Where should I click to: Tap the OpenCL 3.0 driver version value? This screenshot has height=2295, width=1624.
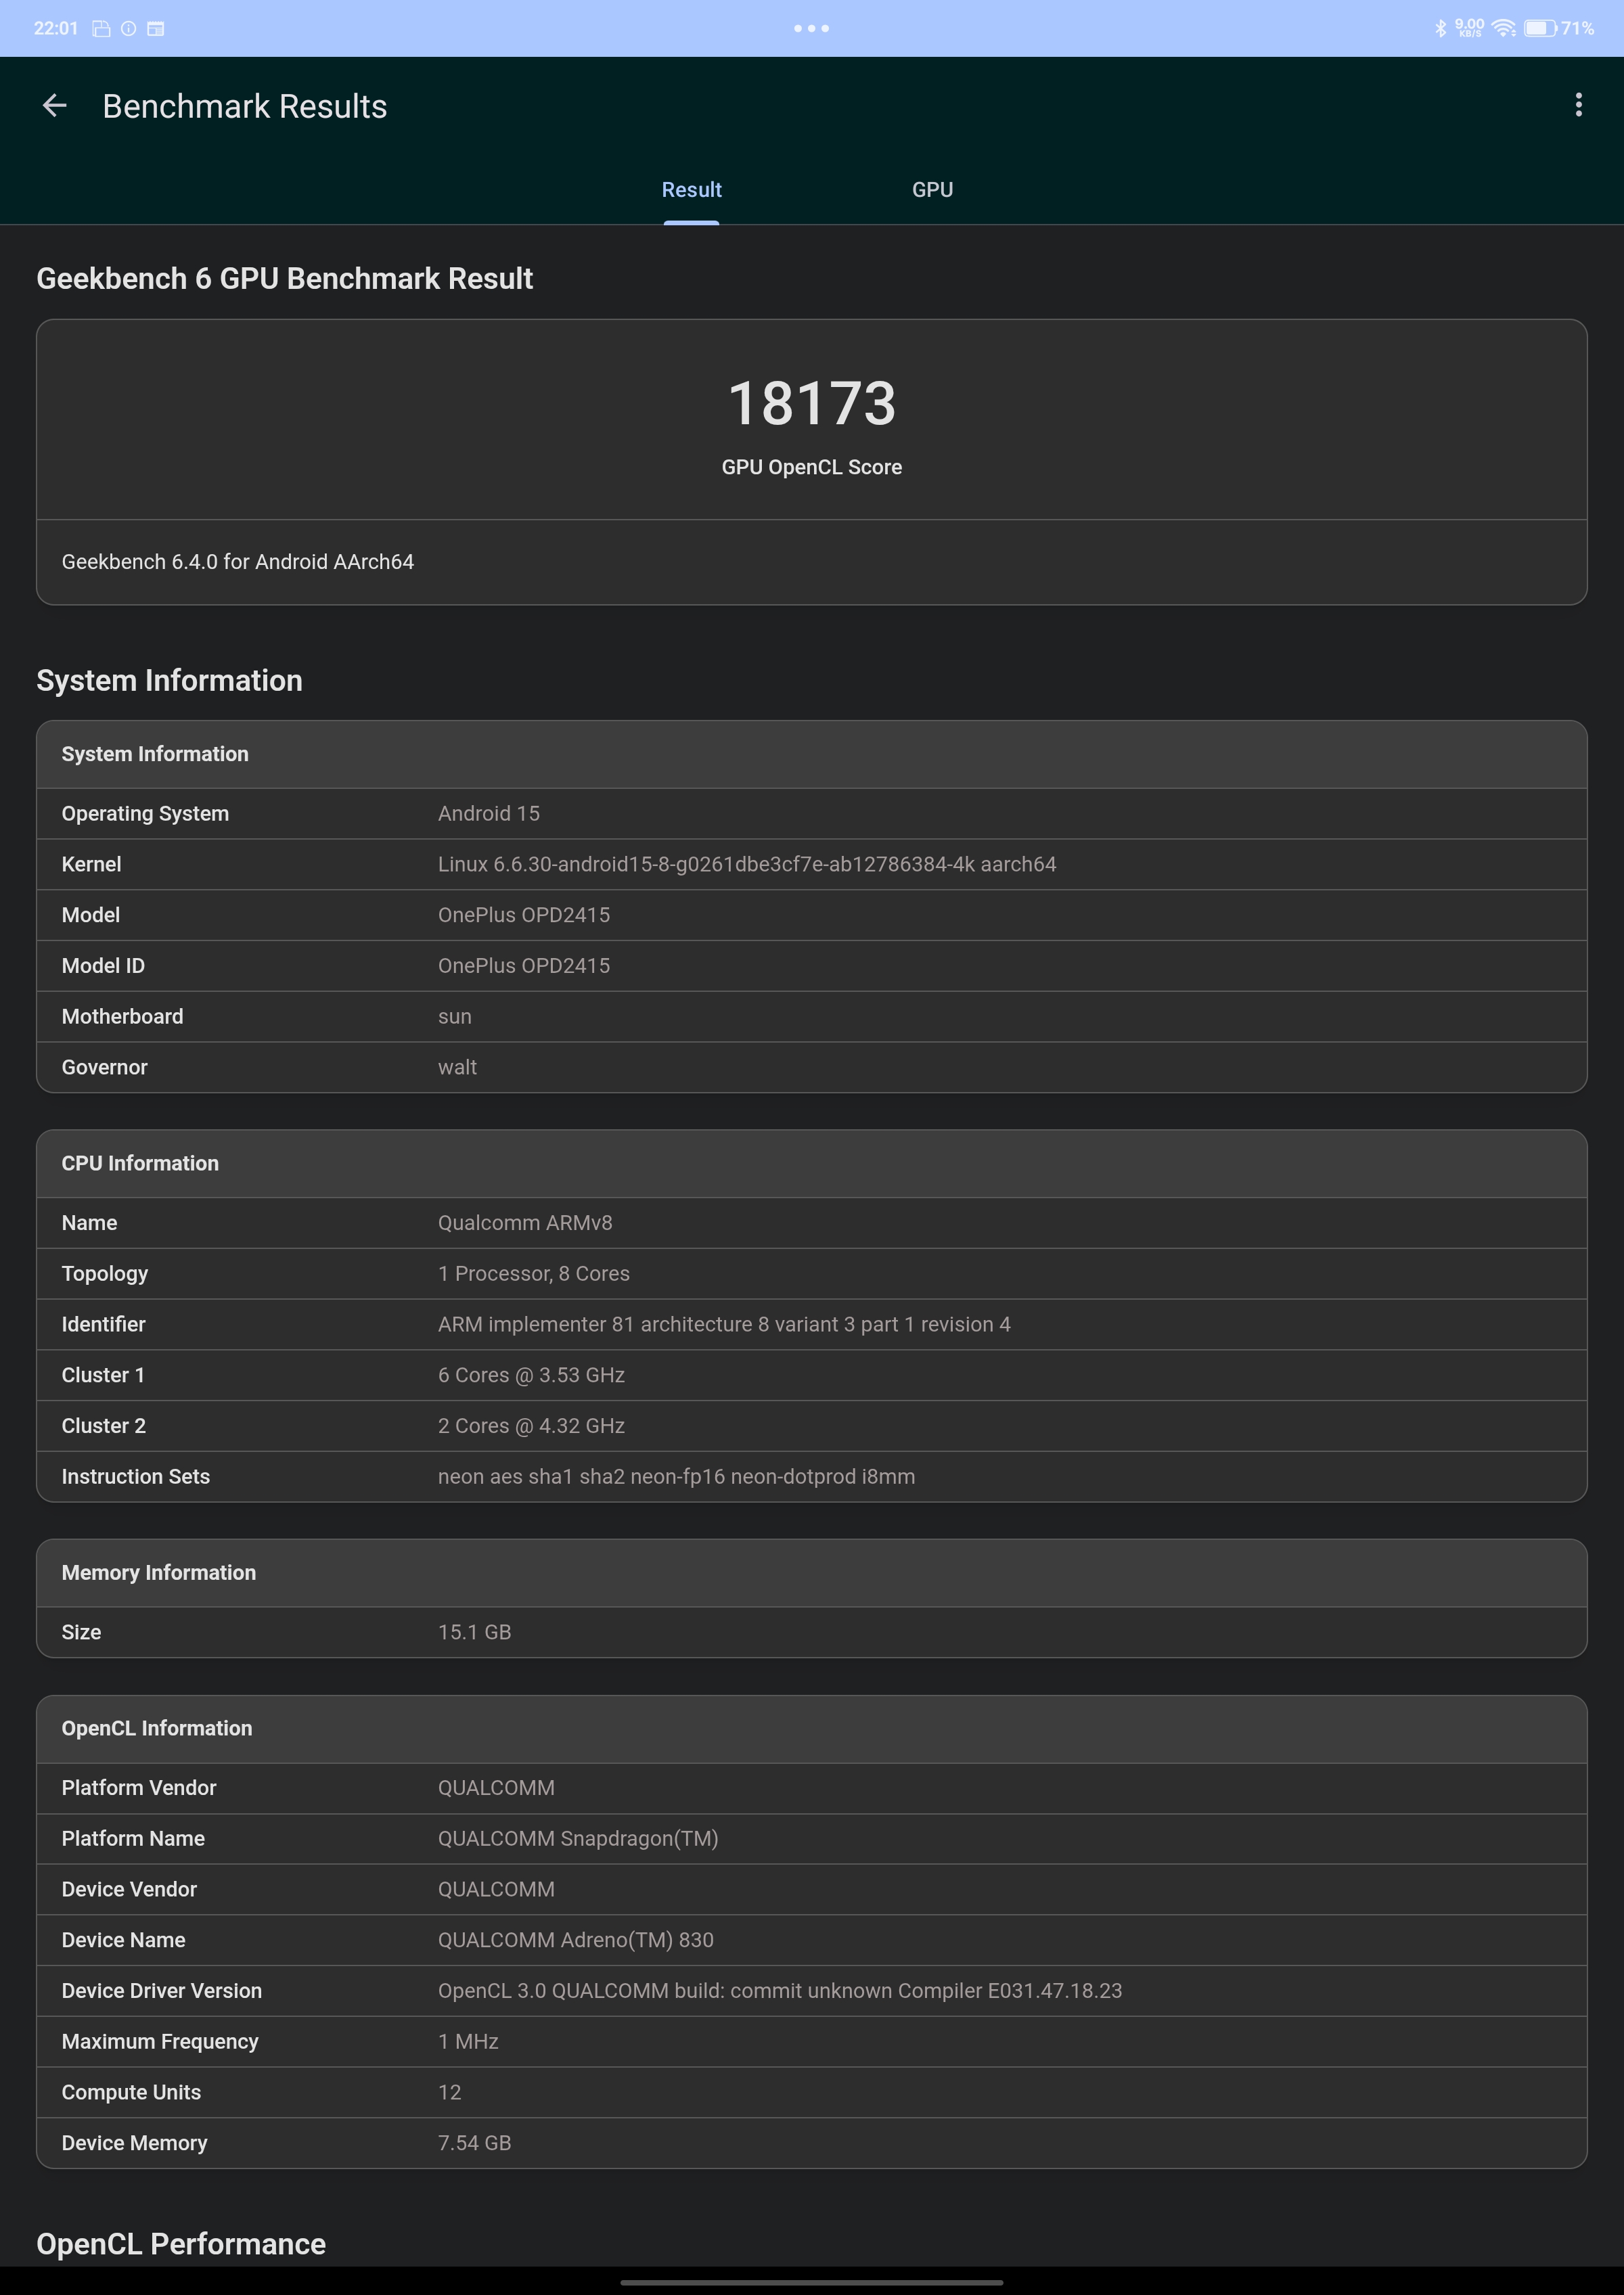[780, 1991]
